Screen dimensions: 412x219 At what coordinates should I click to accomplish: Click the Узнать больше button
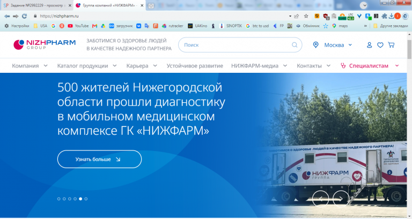99,159
